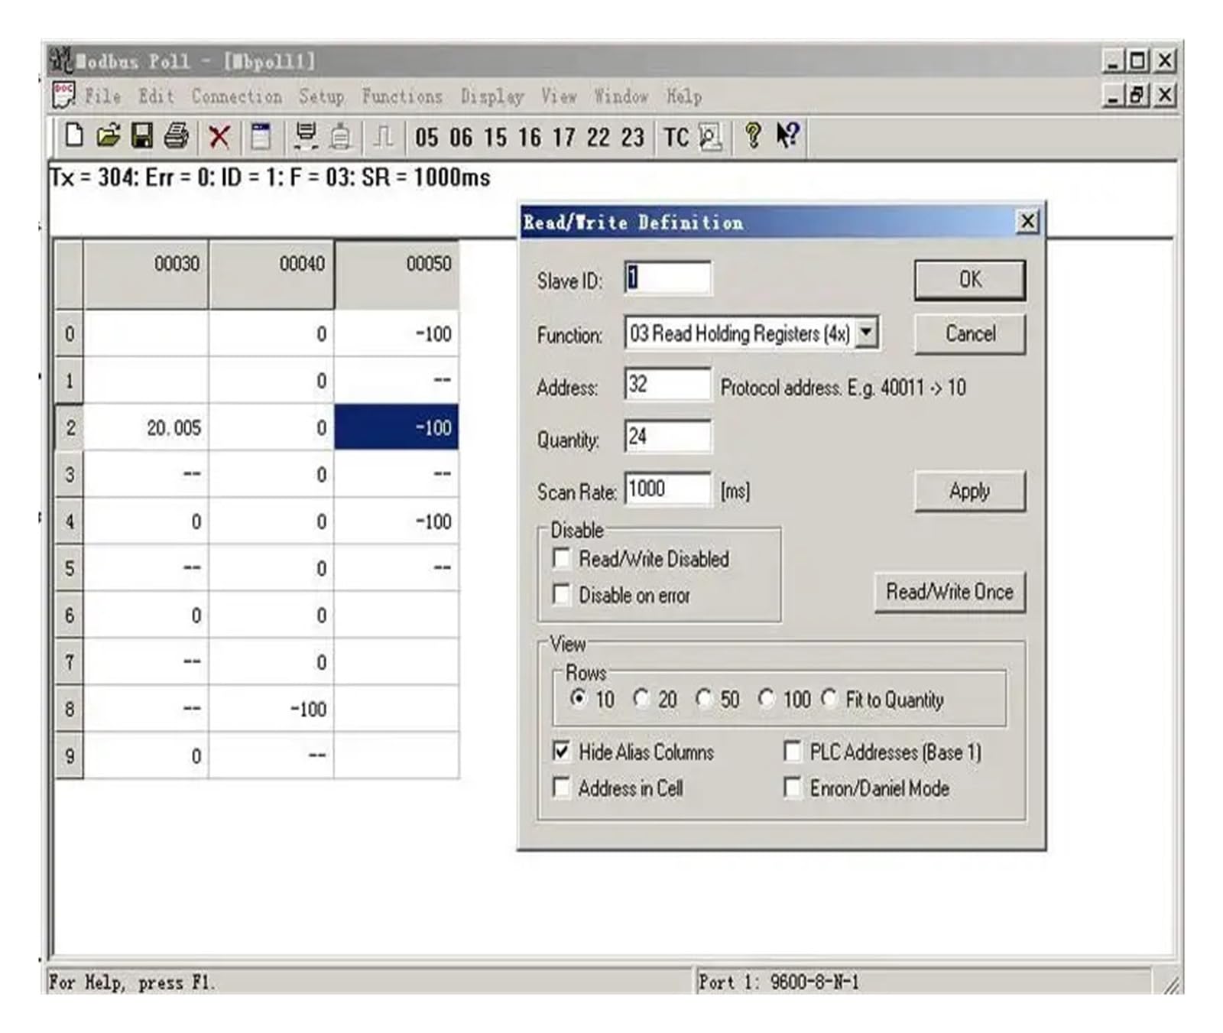Click the red X delete icon

pos(219,137)
